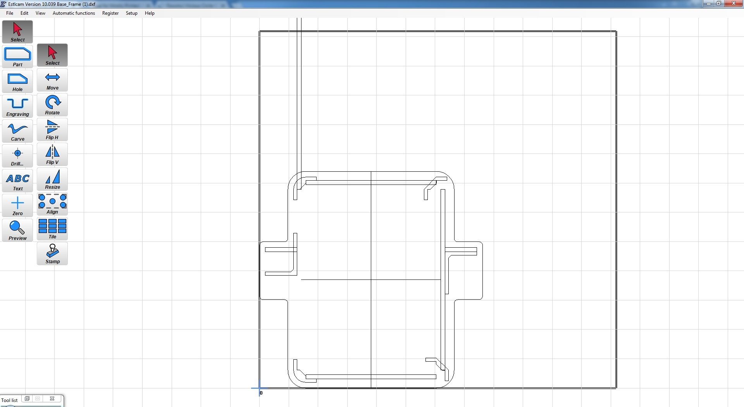
Task: Apply Flip H tool
Action: (x=52, y=129)
